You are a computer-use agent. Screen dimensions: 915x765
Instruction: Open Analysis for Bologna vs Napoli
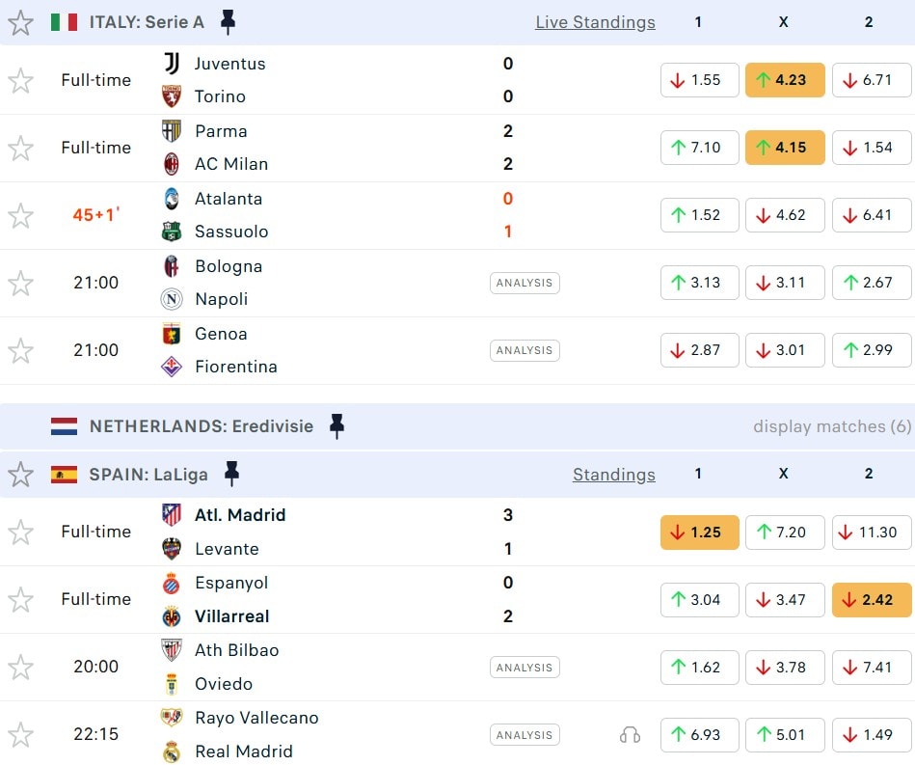[525, 283]
